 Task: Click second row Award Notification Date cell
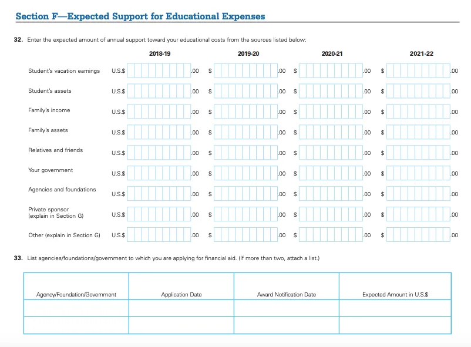pos(286,325)
